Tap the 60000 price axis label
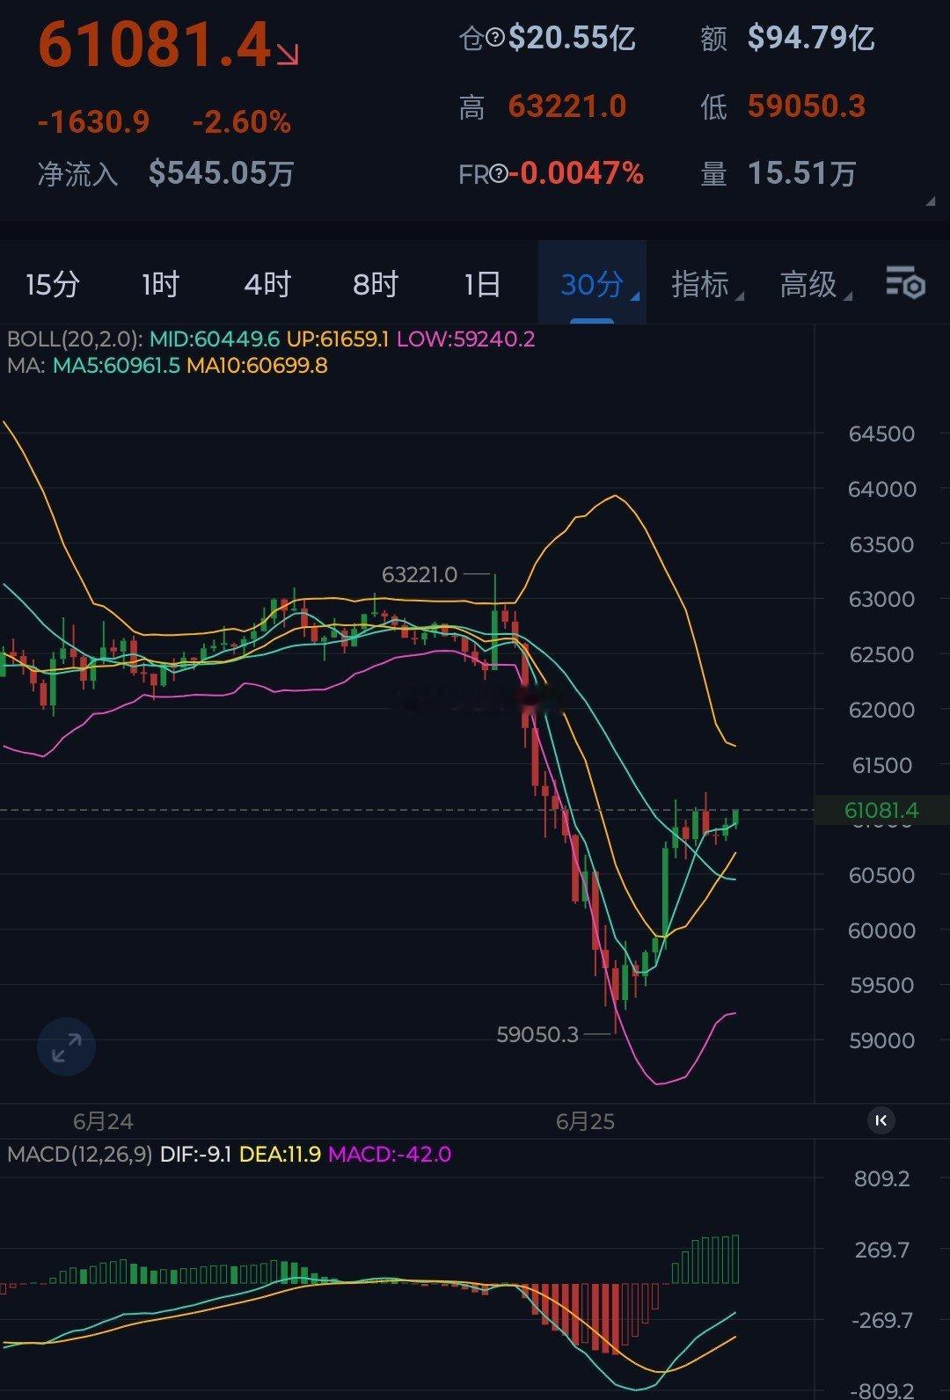 coord(881,930)
